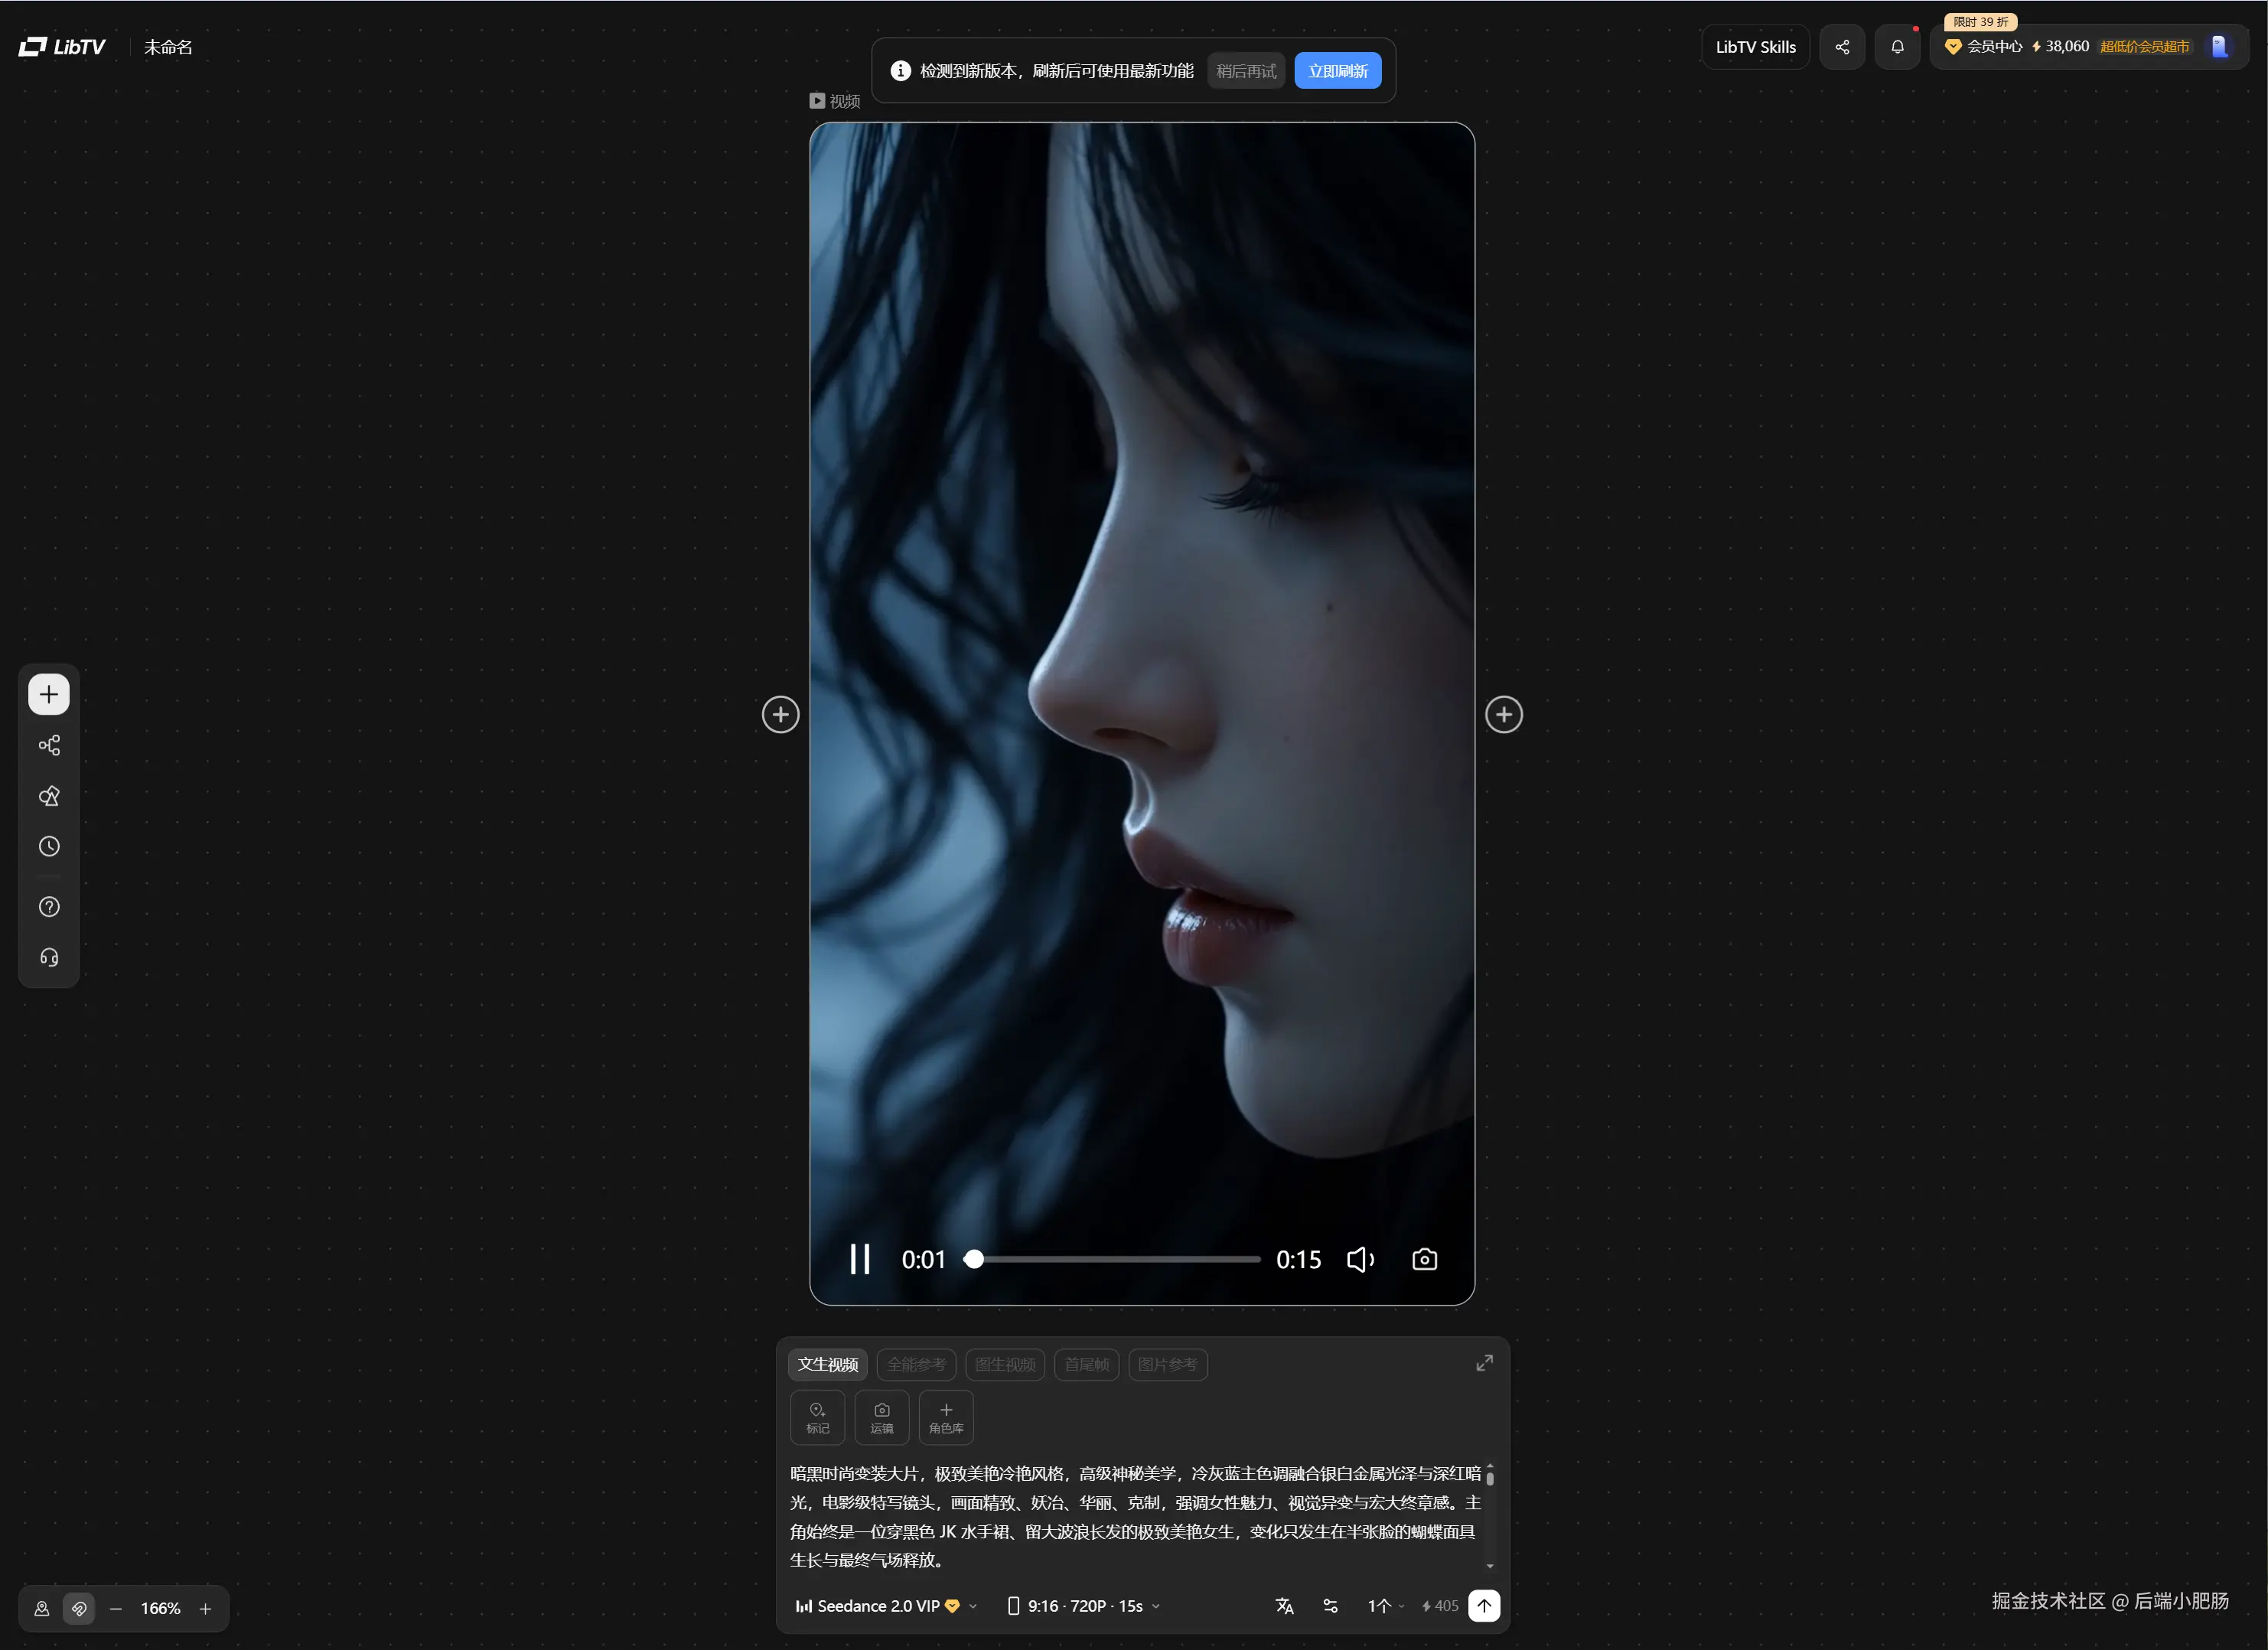Open the help question mark icon

48,906
